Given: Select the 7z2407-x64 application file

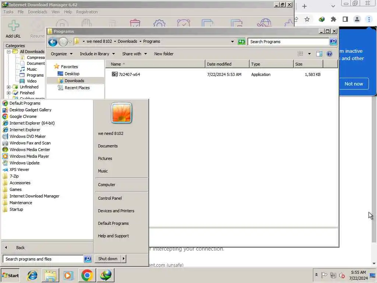Looking at the screenshot, I should (x=126, y=74).
